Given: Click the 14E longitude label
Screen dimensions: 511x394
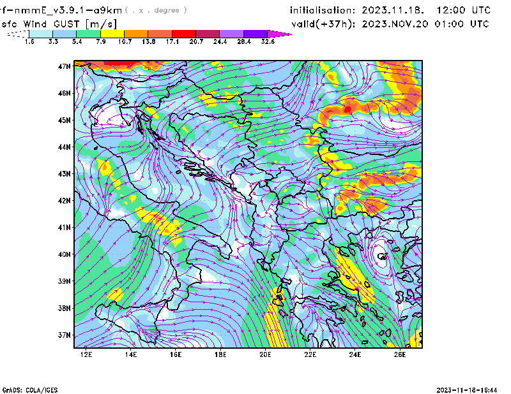Looking at the screenshot, I should coord(131,354).
